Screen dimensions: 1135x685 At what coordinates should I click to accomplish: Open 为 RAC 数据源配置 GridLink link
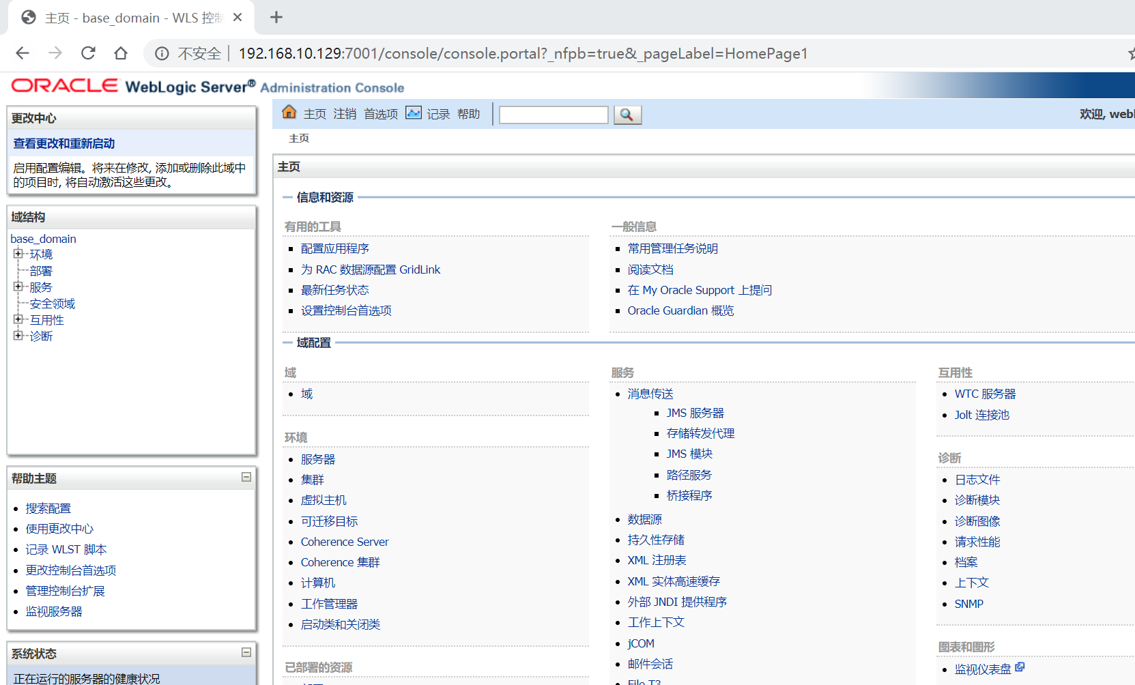[x=371, y=269]
